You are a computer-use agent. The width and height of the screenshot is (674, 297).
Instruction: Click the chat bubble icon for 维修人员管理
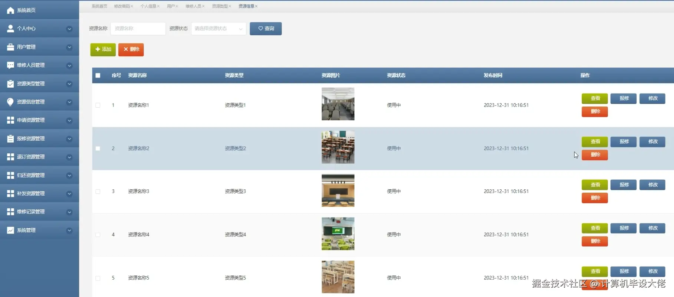click(10, 65)
